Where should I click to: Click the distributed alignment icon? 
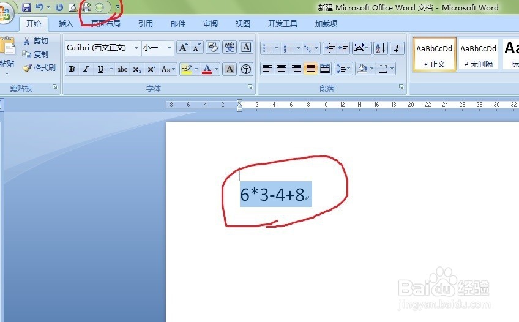click(325, 69)
